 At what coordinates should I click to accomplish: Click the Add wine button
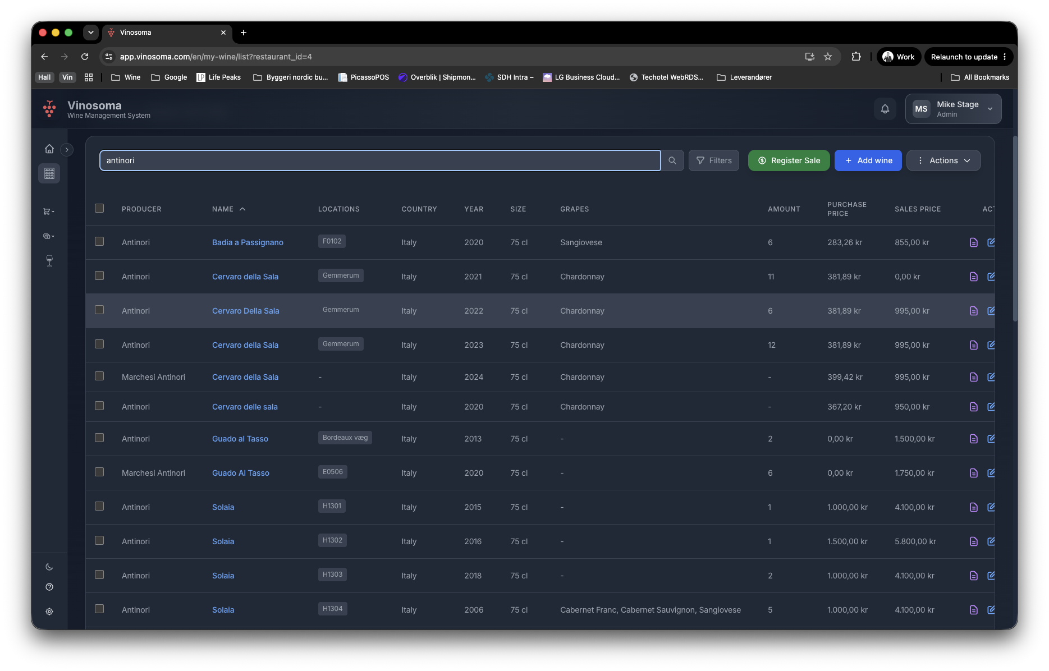pyautogui.click(x=868, y=160)
